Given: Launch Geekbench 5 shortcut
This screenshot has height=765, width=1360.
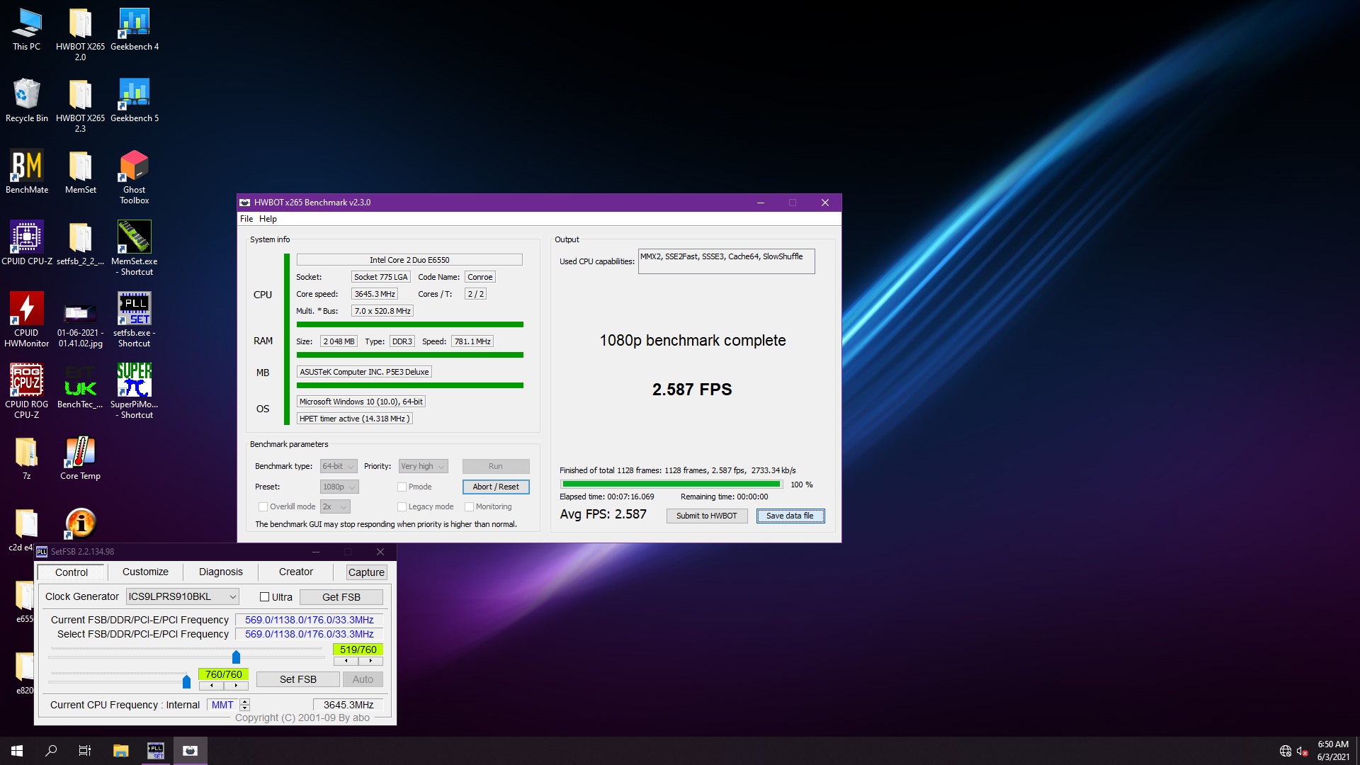Looking at the screenshot, I should (x=135, y=101).
